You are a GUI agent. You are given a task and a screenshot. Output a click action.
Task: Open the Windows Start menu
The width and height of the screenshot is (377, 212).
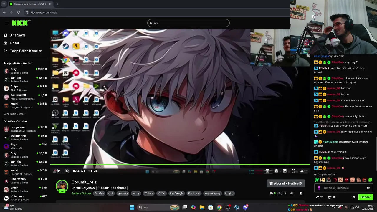coord(132,207)
